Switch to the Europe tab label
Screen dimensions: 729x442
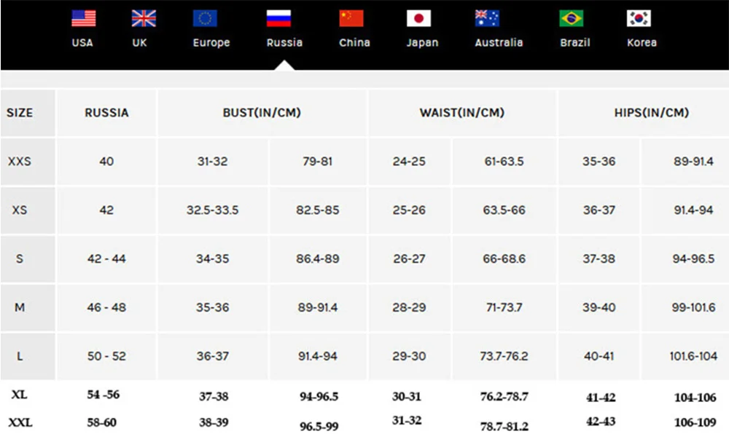click(211, 43)
